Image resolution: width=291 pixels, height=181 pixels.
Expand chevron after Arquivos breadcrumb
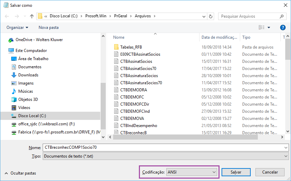pos(154,16)
